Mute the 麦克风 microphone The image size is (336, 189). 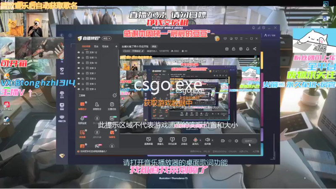click(195, 141)
